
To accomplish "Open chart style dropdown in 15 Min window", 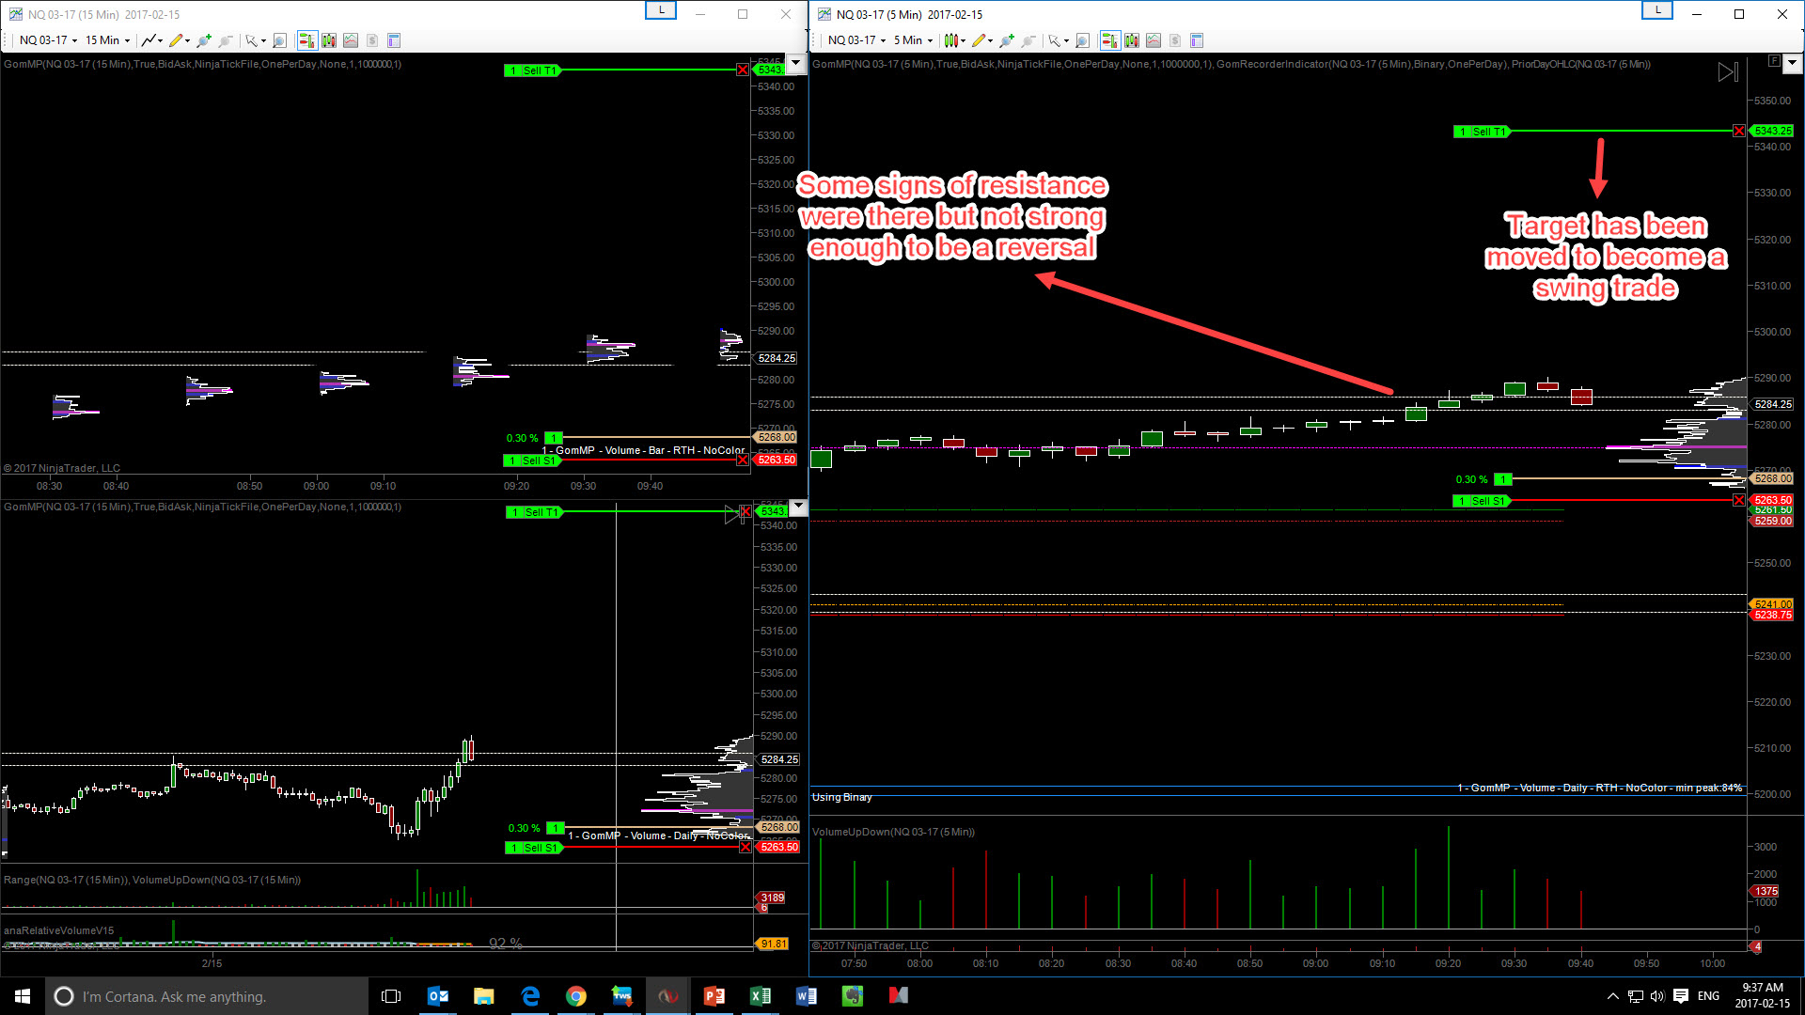I will click(x=150, y=40).
